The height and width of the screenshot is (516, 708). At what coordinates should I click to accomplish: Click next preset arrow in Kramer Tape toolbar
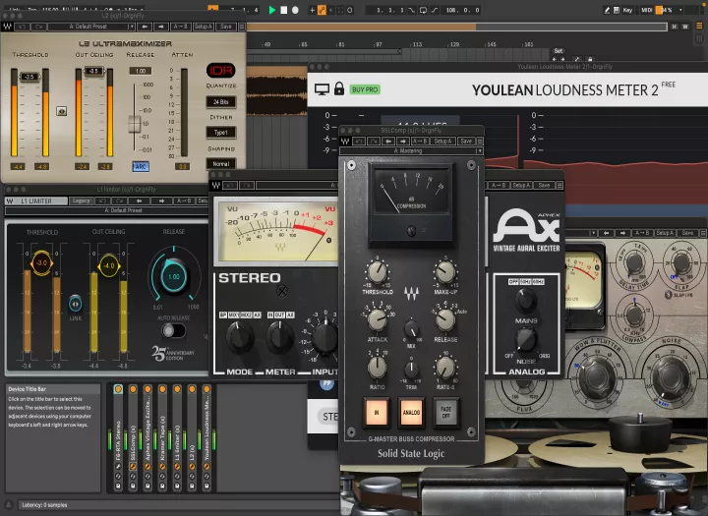(x=622, y=233)
